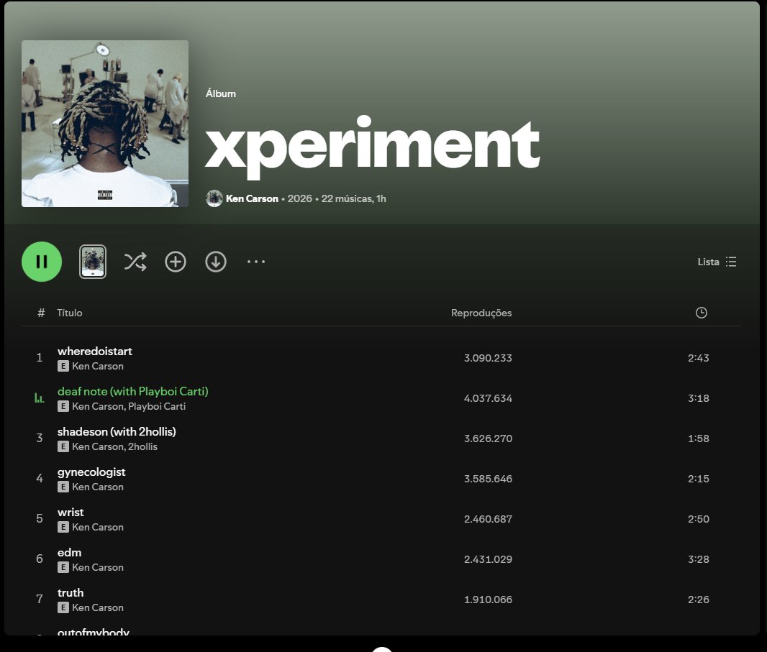767x652 pixels.
Task: Open the three-dot more options menu
Action: [x=256, y=262]
